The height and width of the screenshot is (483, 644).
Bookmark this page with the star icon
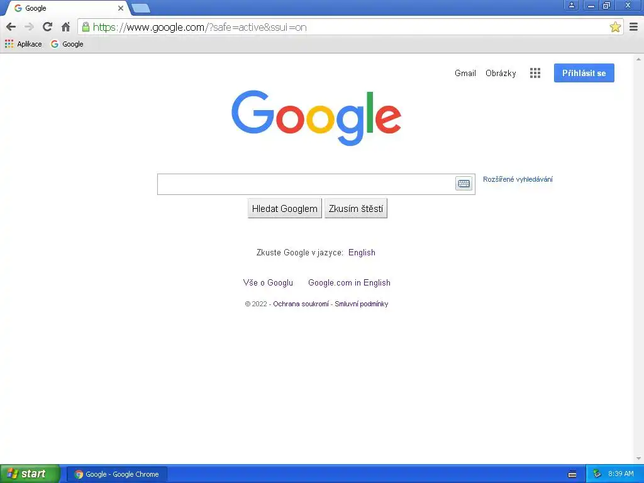pyautogui.click(x=615, y=27)
